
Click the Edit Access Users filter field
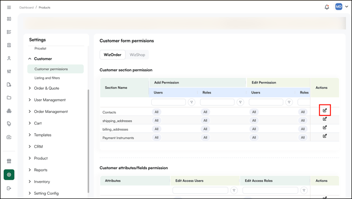point(200,190)
